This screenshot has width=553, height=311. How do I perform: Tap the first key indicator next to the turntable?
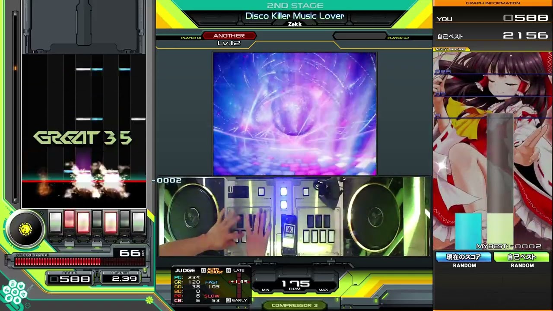[x=55, y=222]
